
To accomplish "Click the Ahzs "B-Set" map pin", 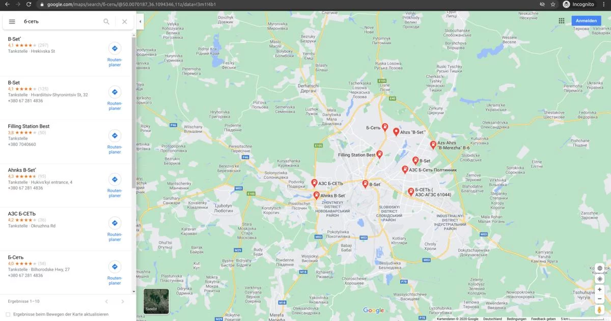I will click(x=396, y=131).
